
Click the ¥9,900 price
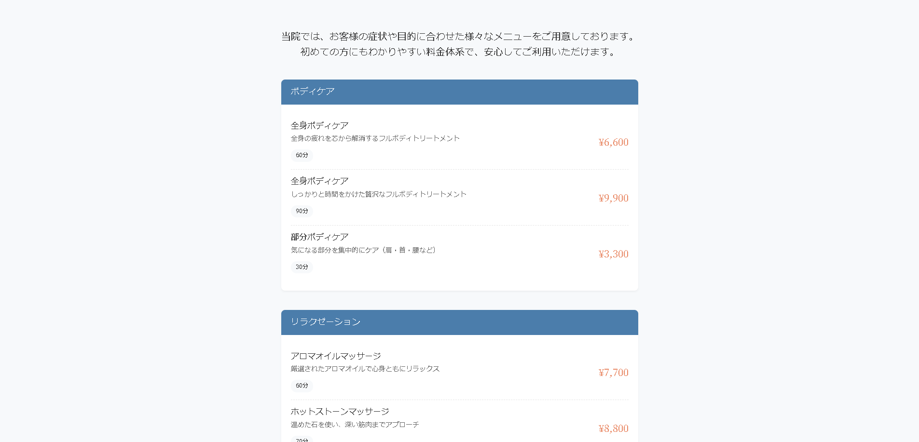613,198
